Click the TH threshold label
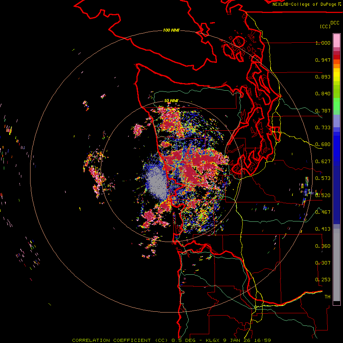343x343 pixels. click(327, 297)
